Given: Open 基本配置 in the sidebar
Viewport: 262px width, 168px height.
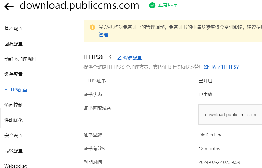Looking at the screenshot, I should click(x=14, y=29).
